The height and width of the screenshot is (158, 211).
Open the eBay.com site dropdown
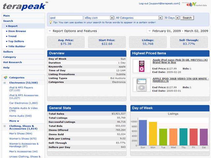point(99,18)
